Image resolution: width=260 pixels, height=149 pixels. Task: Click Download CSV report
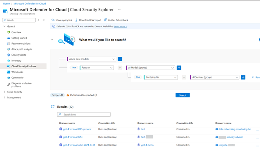click(x=88, y=20)
